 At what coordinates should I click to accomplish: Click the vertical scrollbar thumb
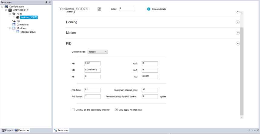tap(242, 71)
